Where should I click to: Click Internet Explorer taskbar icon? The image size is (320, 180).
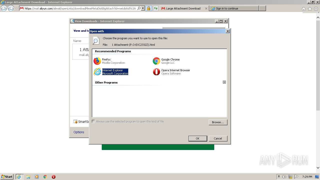click(x=19, y=177)
